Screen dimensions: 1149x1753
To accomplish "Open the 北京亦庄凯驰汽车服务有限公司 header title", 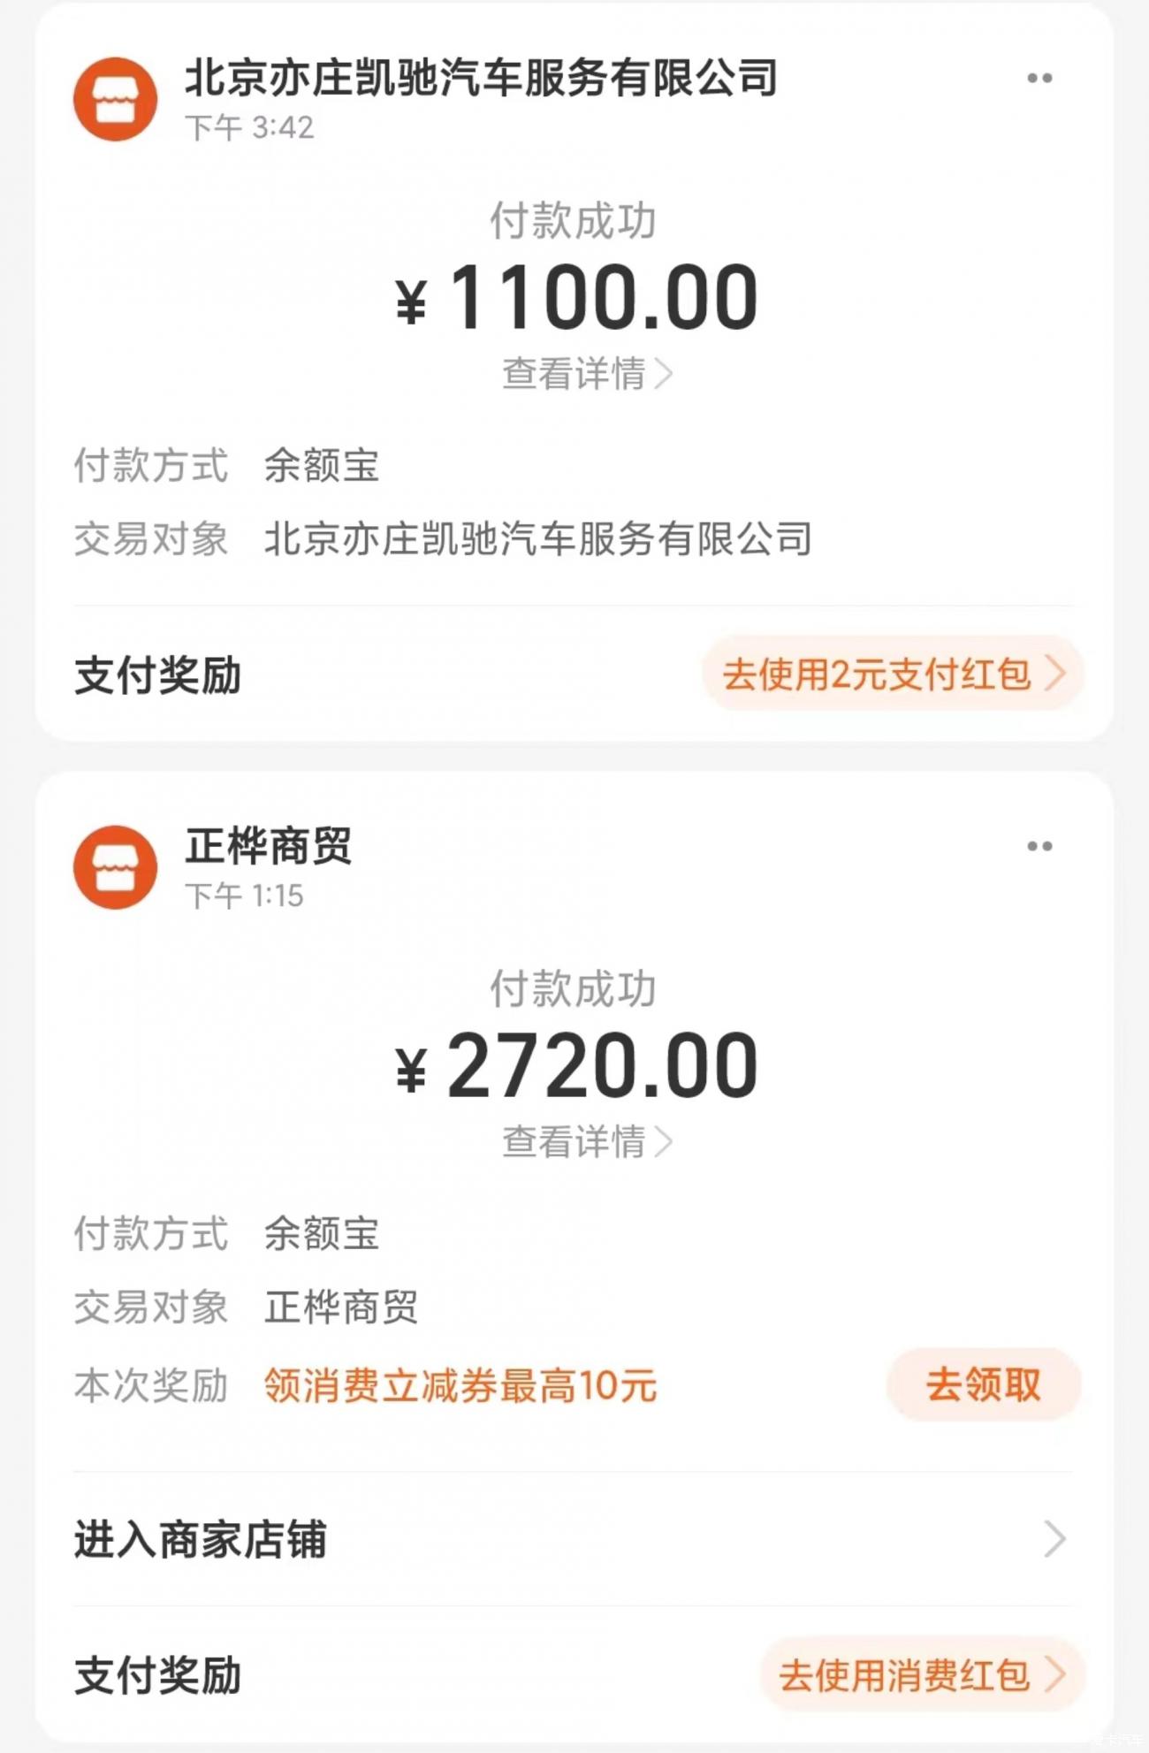I will tap(481, 78).
